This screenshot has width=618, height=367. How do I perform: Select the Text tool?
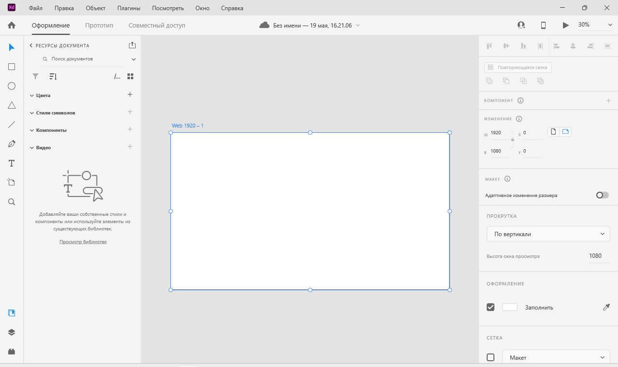pos(12,163)
